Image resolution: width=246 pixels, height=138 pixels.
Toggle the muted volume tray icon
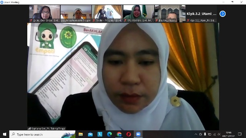pyautogui.click(x=219, y=134)
